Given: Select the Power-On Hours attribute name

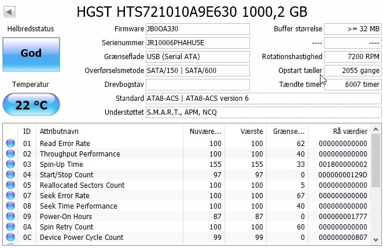Looking at the screenshot, I should point(66,217).
